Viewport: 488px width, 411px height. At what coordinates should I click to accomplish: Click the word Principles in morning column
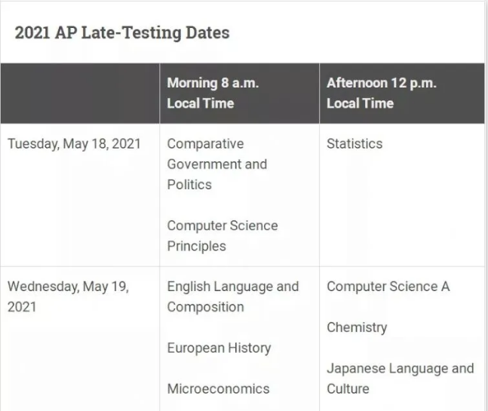coord(196,246)
